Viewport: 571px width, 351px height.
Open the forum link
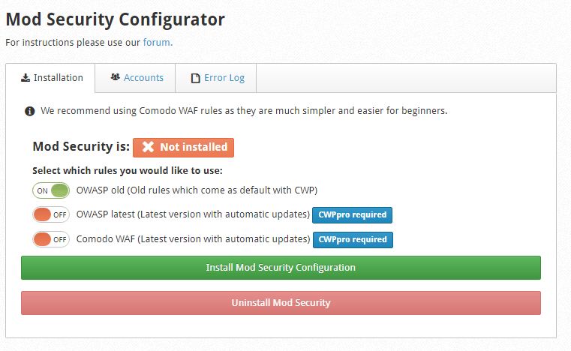coord(158,42)
